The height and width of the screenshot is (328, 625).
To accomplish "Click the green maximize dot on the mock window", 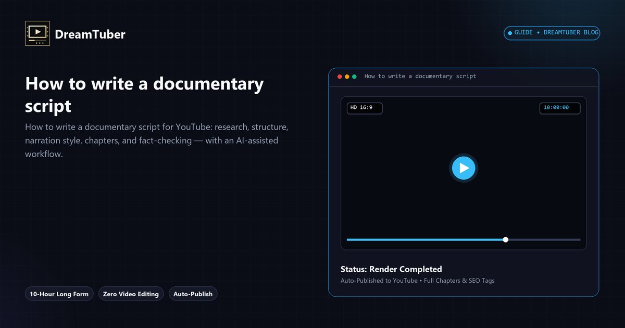I will [x=355, y=77].
